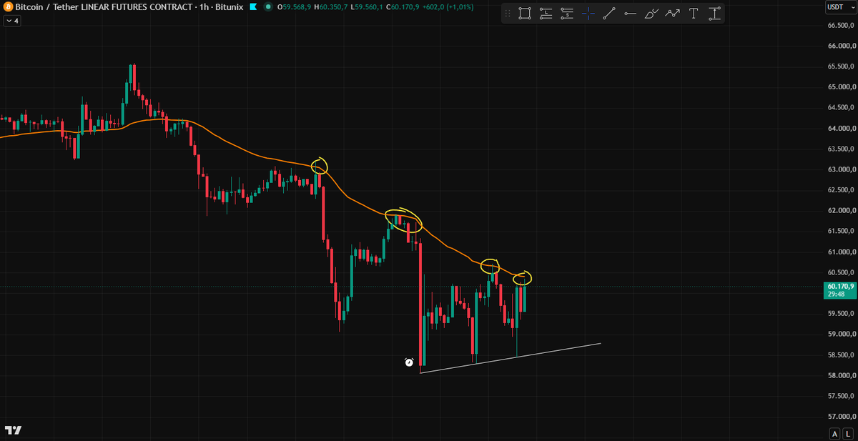The height and width of the screenshot is (441, 858).
Task: Click the high price value H60.350,7
Action: [x=332, y=7]
